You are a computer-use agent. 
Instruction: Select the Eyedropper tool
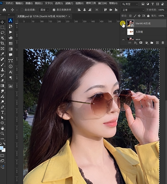click(2, 54)
